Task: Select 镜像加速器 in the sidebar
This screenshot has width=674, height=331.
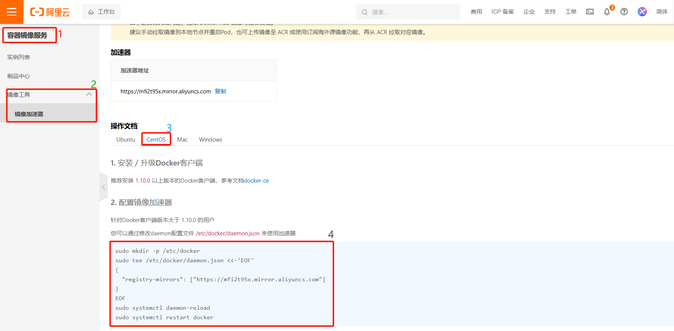Action: (29, 114)
